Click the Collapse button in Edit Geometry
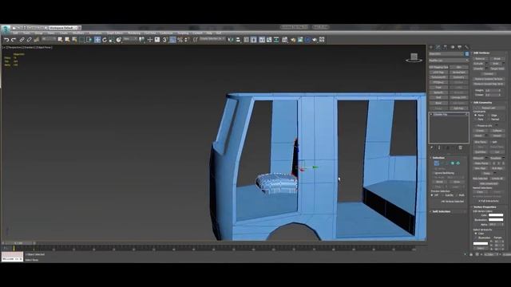511x287 pixels. [497, 131]
